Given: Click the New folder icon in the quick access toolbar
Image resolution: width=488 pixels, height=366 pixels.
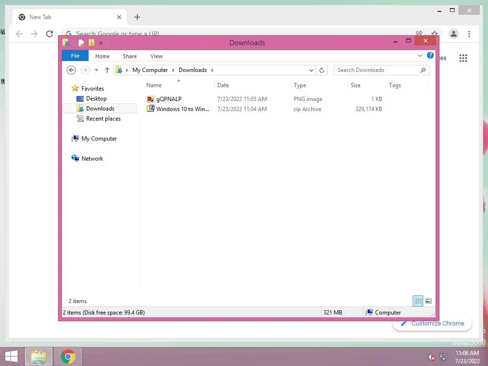Looking at the screenshot, I should click(91, 42).
